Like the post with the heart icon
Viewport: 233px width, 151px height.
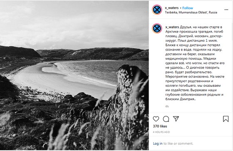156,119
